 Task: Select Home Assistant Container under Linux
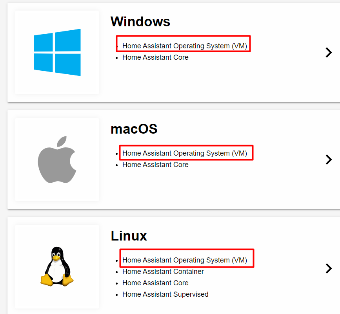[x=163, y=272]
